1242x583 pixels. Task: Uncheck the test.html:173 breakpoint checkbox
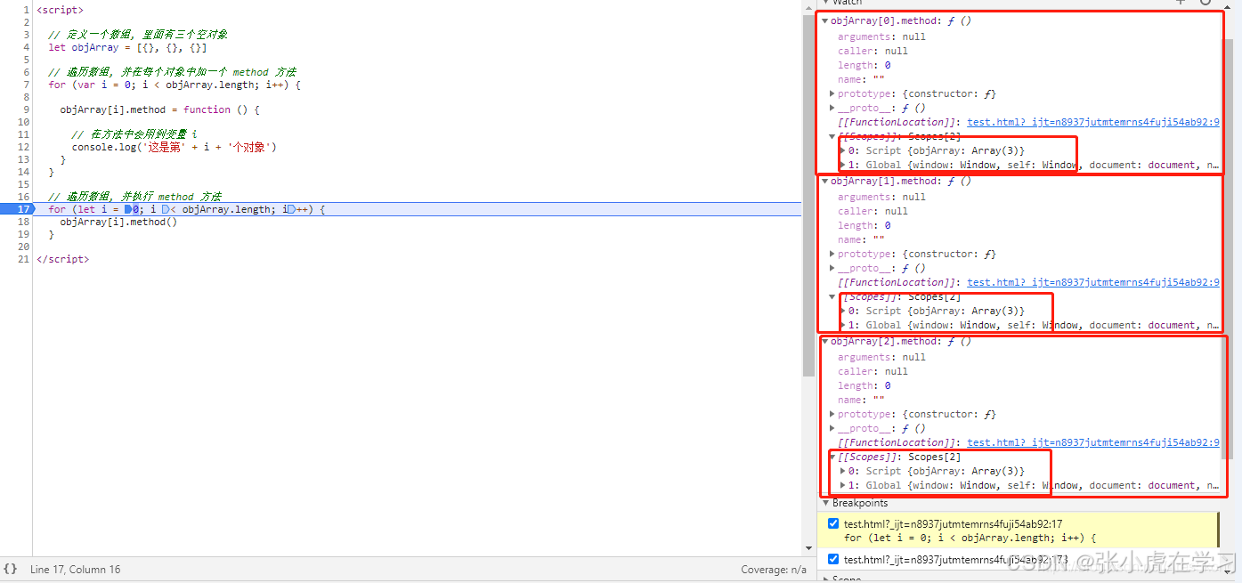pos(833,559)
